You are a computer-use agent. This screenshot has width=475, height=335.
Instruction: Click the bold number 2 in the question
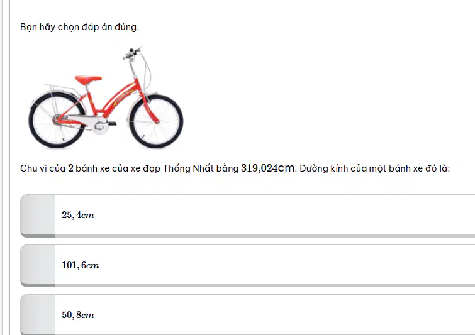70,168
